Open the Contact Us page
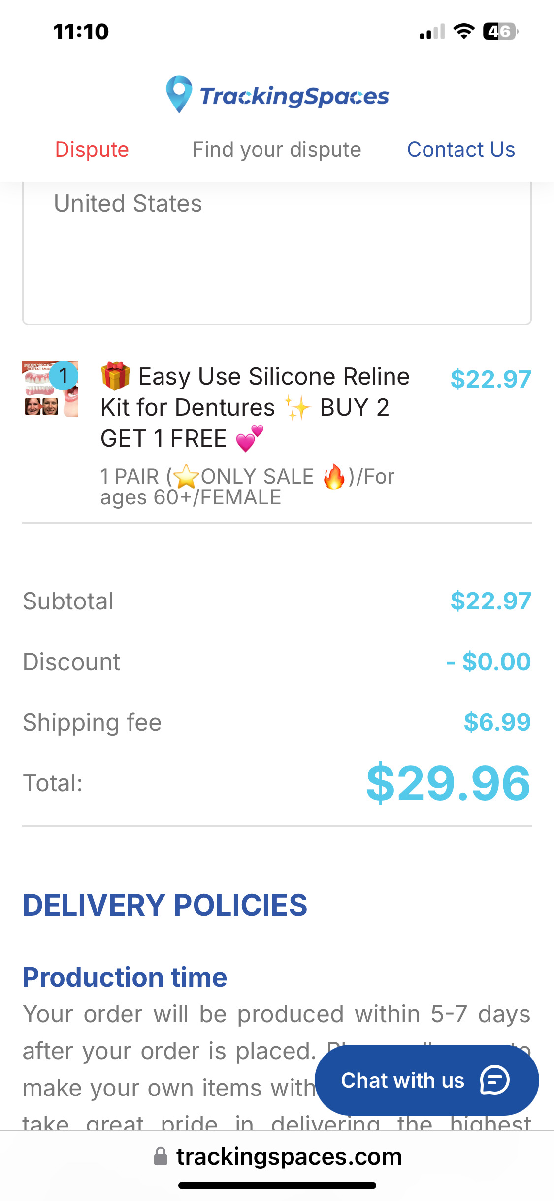Viewport: 554px width, 1201px height. pos(461,149)
